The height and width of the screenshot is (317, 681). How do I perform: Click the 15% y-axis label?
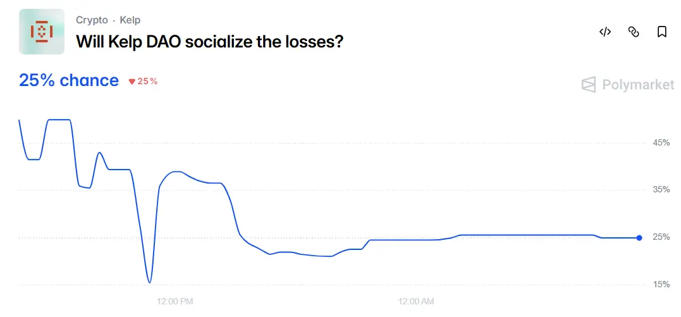pyautogui.click(x=661, y=285)
